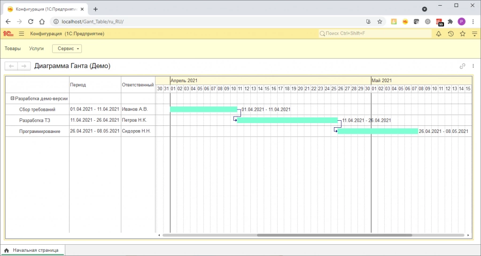
Task: Click period cell 01.04.2021 - 11.04.2021
Action: coord(94,109)
